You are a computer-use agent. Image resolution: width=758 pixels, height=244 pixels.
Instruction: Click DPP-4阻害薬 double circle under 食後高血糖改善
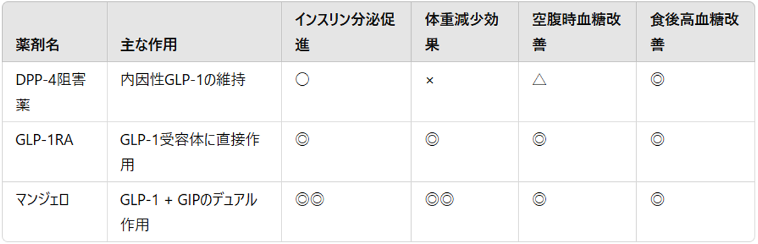pos(657,80)
